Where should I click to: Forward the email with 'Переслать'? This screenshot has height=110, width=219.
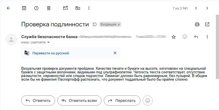pos(122,100)
